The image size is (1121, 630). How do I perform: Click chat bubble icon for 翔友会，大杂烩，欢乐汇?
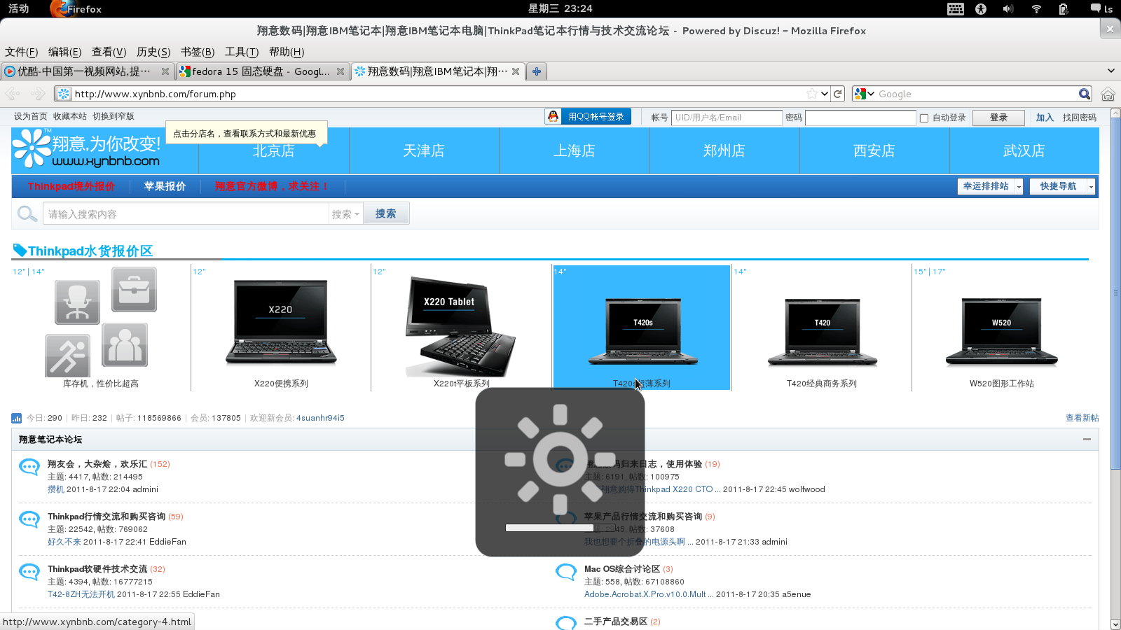point(29,466)
